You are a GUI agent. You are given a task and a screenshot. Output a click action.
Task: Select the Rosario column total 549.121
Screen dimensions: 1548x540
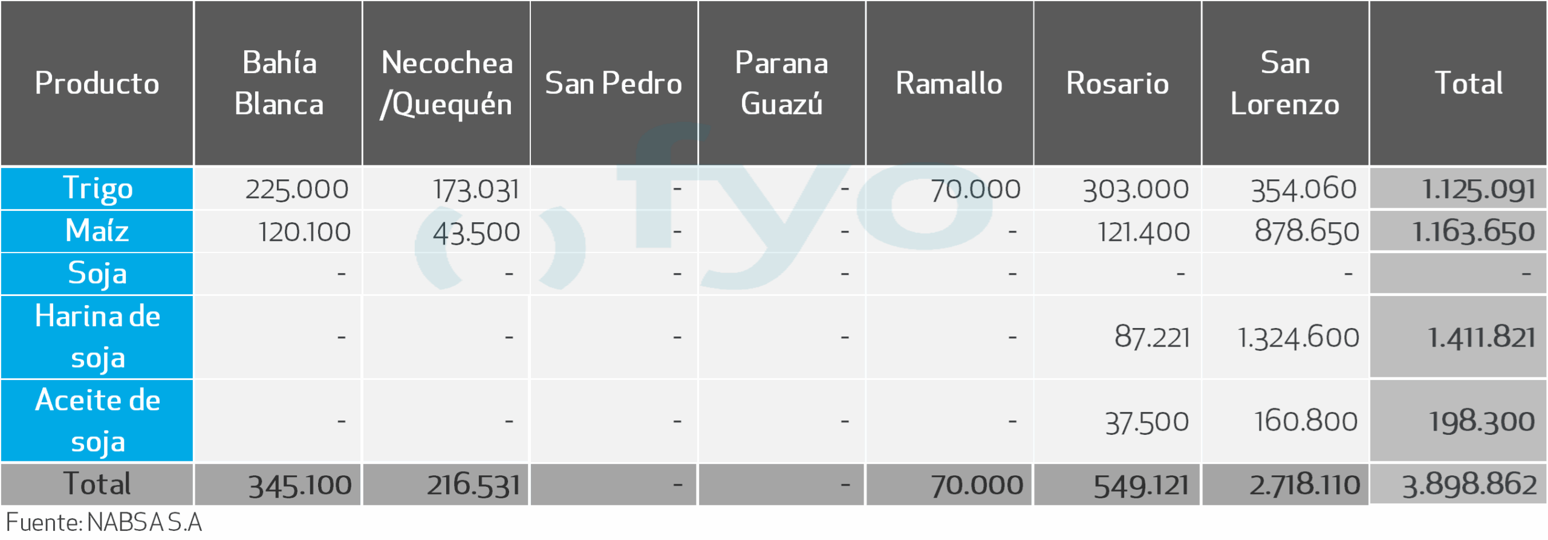click(1140, 486)
